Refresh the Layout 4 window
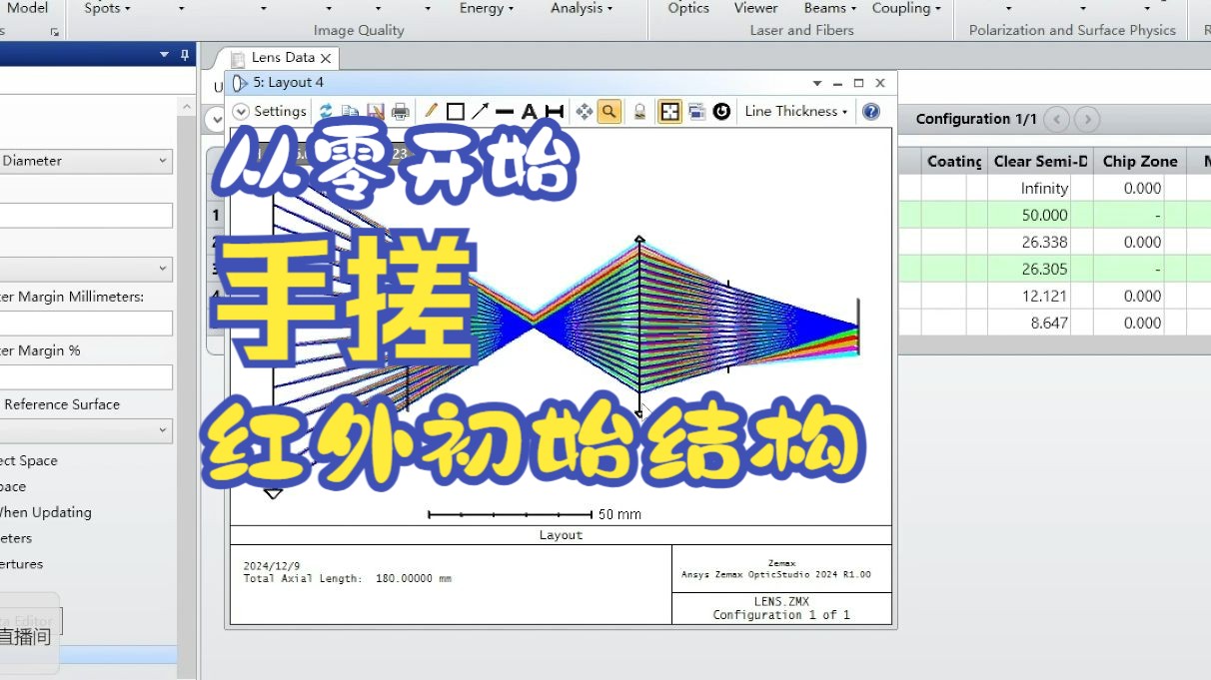The width and height of the screenshot is (1211, 680). 326,111
